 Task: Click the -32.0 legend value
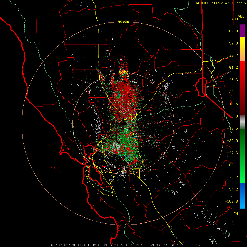pos(232,141)
